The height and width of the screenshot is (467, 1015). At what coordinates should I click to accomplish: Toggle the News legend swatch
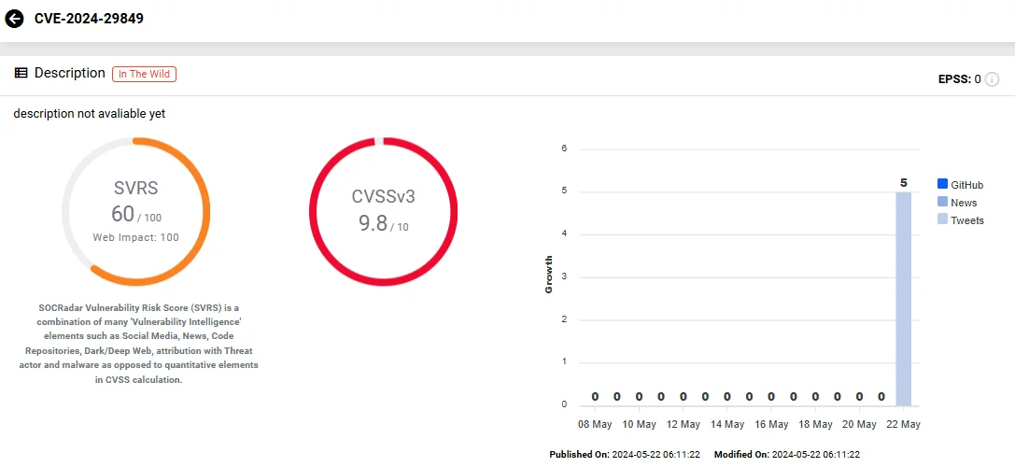pos(942,202)
